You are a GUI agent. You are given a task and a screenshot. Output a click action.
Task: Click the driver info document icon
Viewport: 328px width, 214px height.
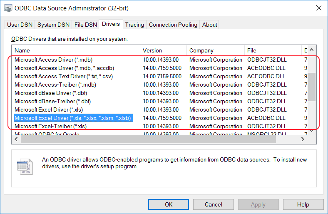(x=25, y=167)
